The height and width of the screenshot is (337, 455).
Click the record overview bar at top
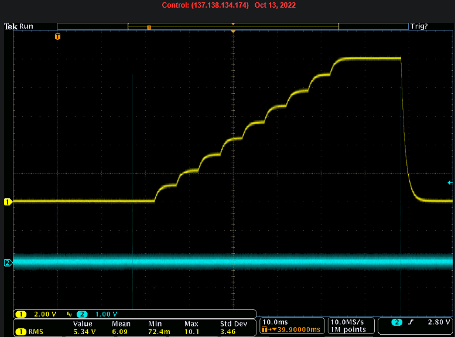(233, 26)
